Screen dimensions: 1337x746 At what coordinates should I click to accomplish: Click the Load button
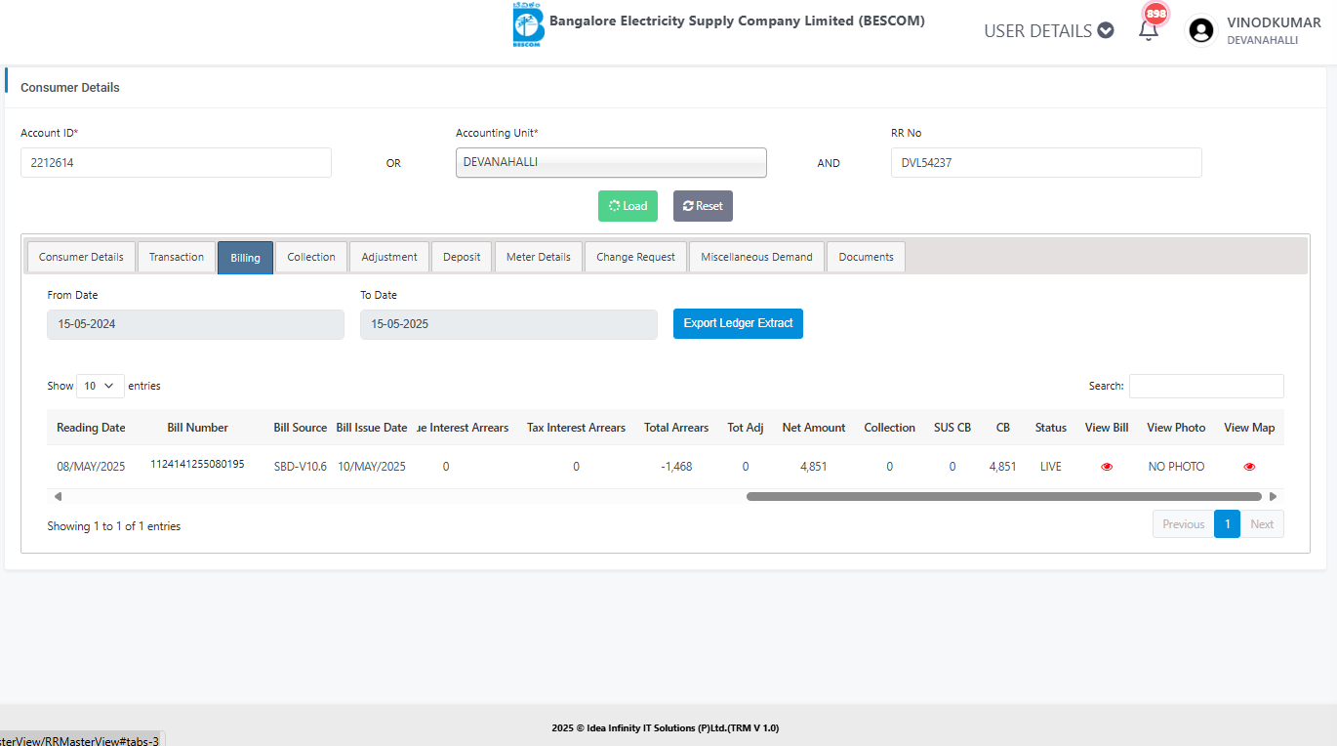tap(628, 206)
